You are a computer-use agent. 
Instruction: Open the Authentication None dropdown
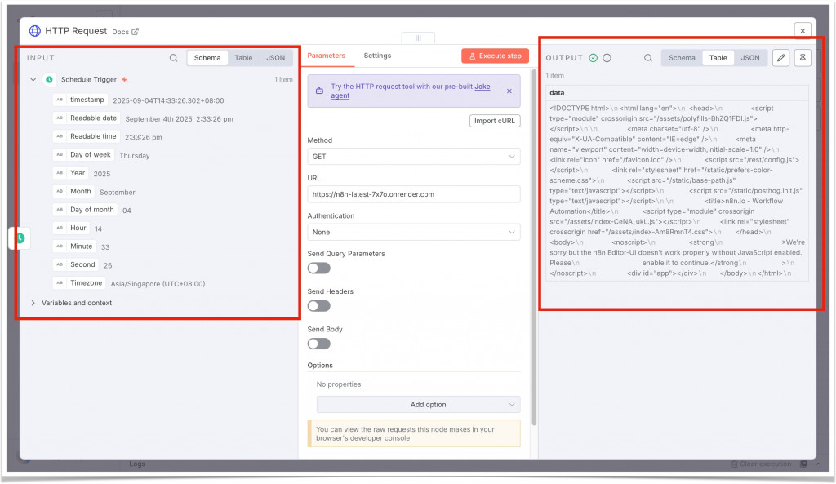tap(414, 232)
